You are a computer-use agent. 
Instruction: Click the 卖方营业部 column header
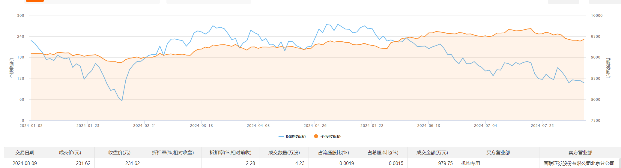pos(580,153)
